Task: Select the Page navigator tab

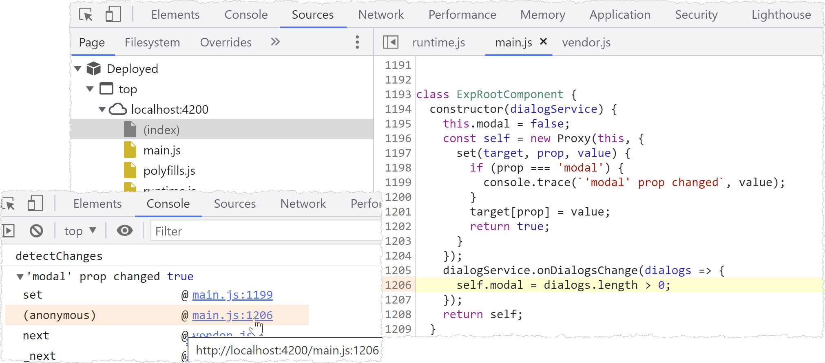Action: coord(92,42)
